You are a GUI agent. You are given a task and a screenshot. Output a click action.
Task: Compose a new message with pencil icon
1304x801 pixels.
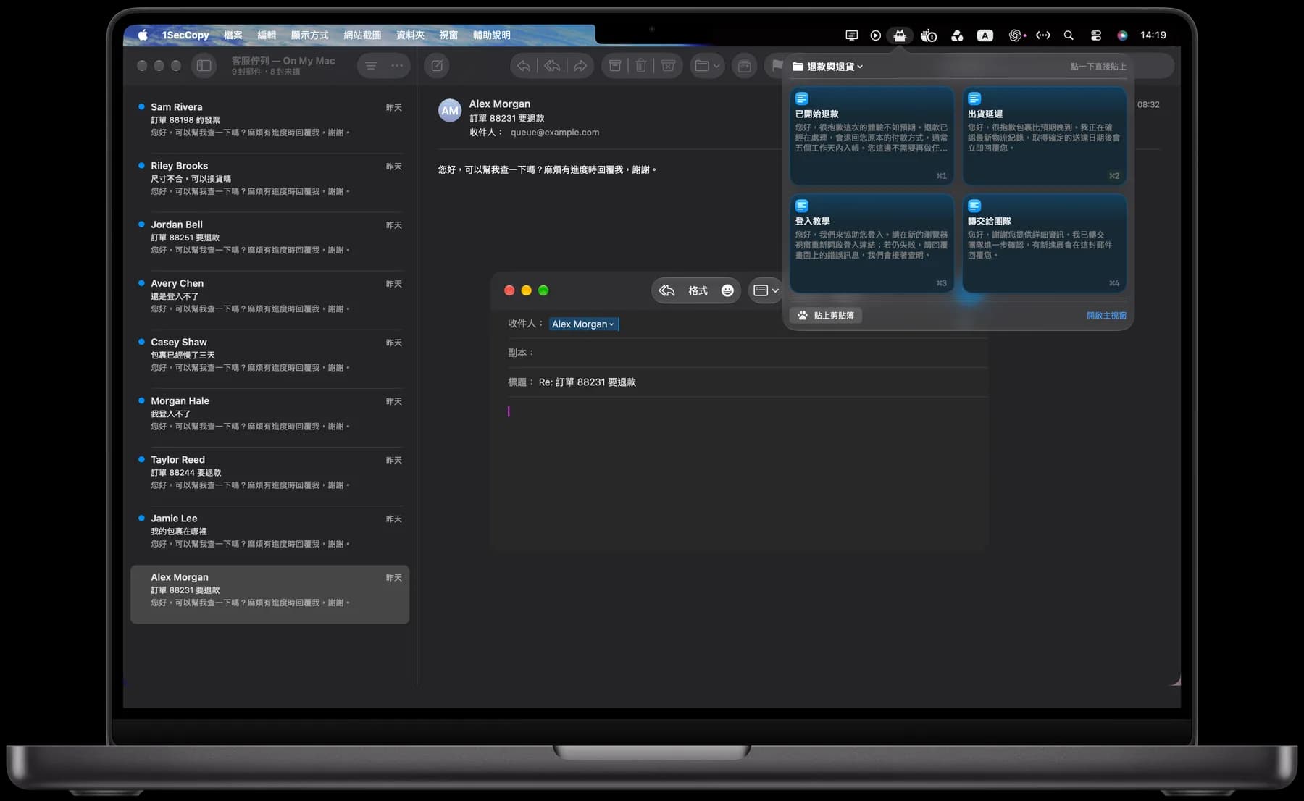437,66
